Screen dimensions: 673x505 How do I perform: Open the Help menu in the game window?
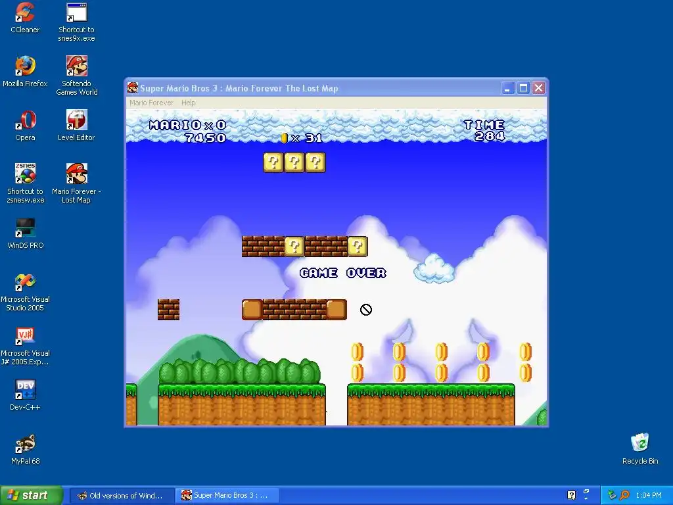pos(189,103)
